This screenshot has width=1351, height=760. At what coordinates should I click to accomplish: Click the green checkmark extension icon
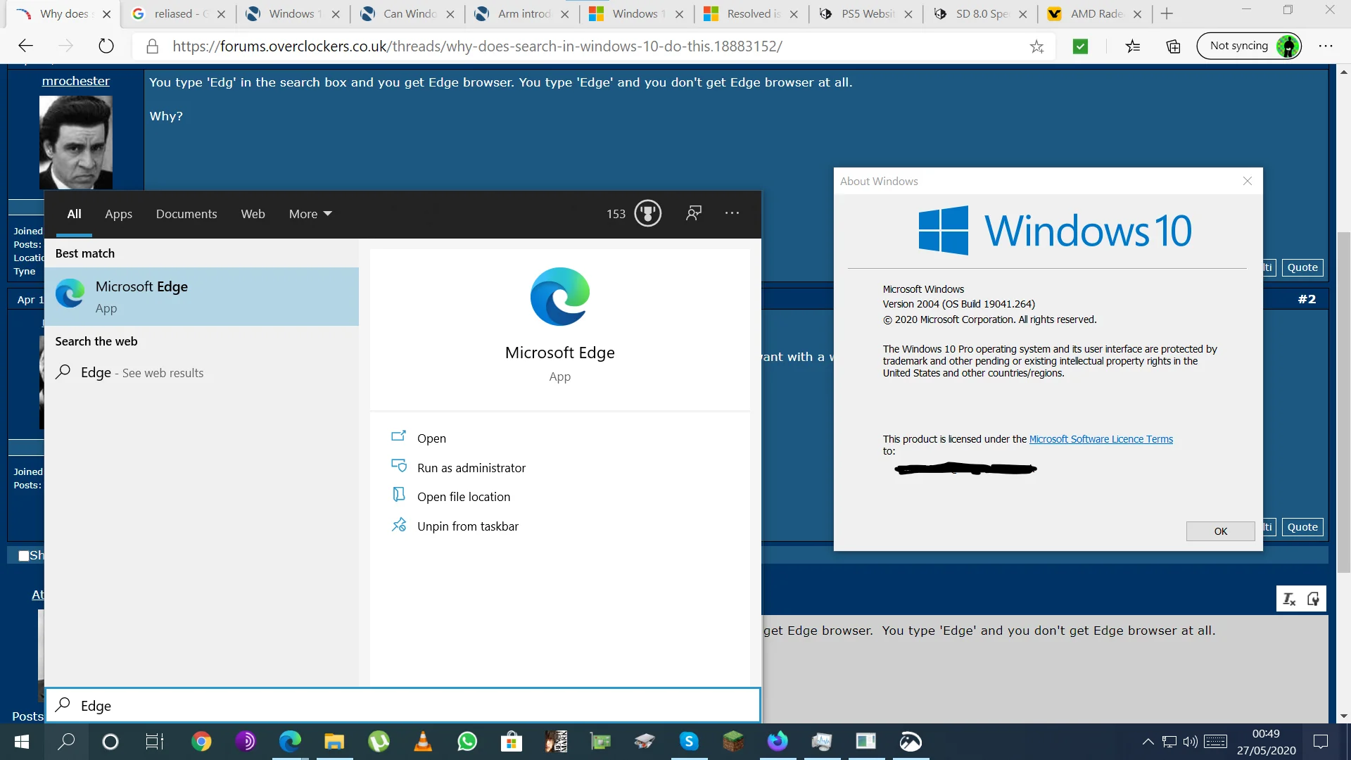tap(1080, 46)
